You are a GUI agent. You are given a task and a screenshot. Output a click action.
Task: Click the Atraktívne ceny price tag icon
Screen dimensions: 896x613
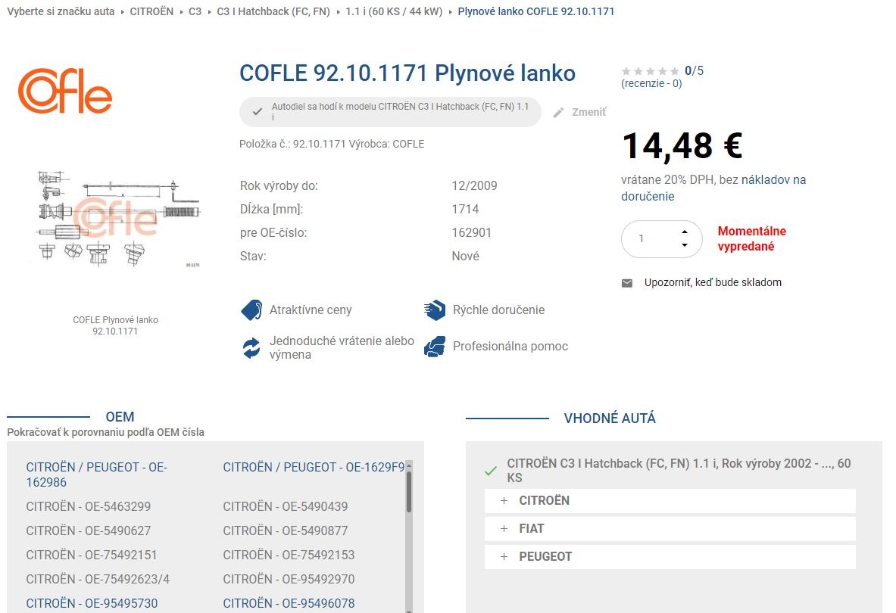coord(251,310)
